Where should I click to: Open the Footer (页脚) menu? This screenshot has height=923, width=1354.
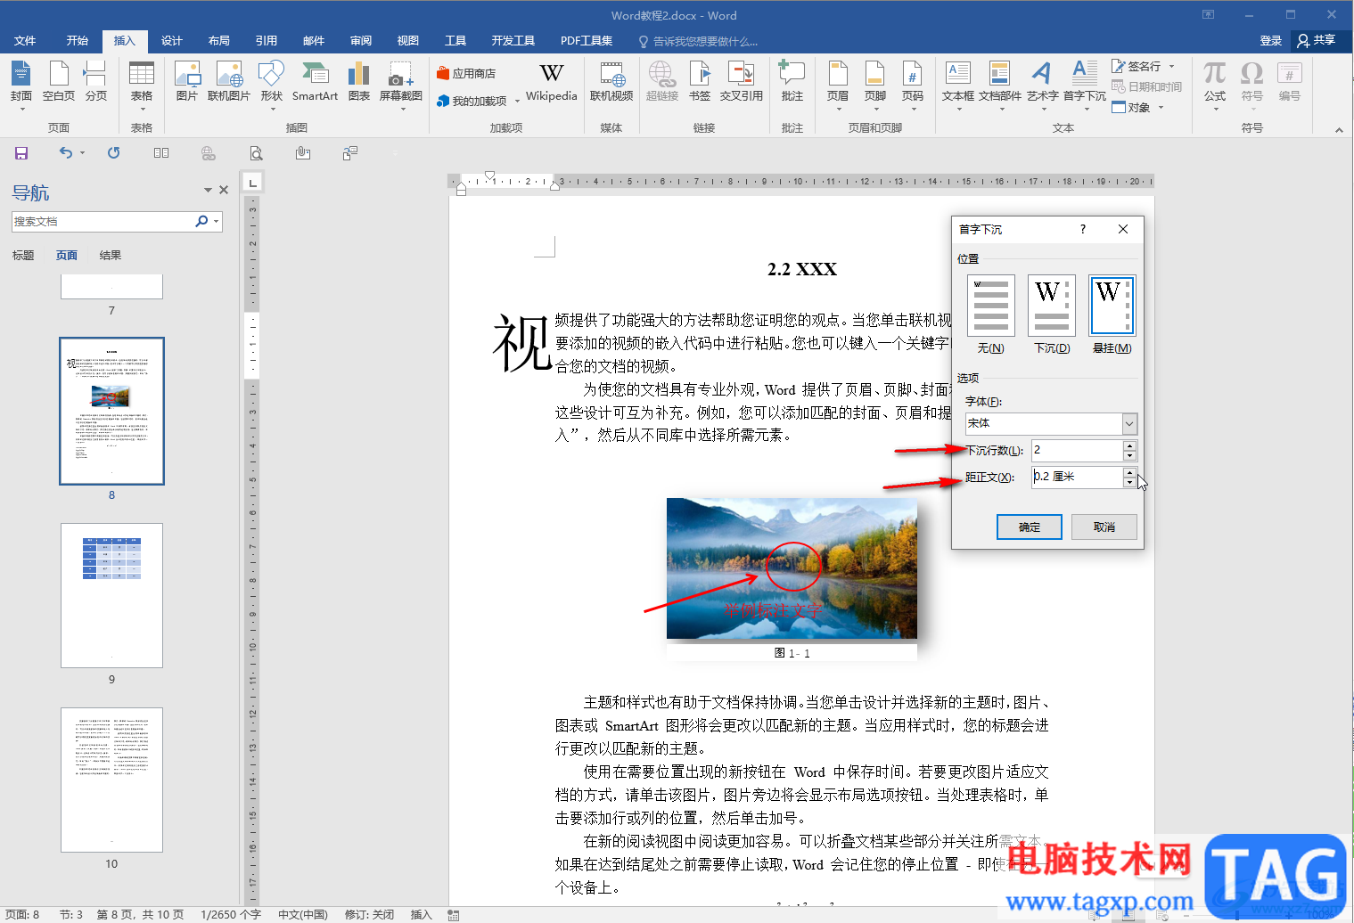click(875, 85)
